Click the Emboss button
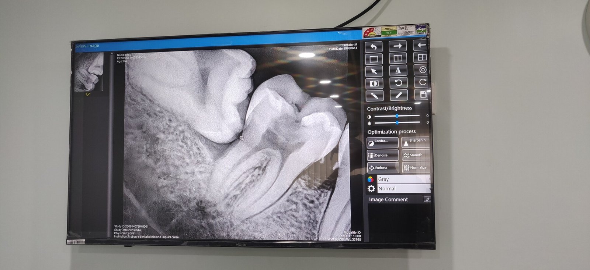Viewport: 590px width, 270px height. 383,168
